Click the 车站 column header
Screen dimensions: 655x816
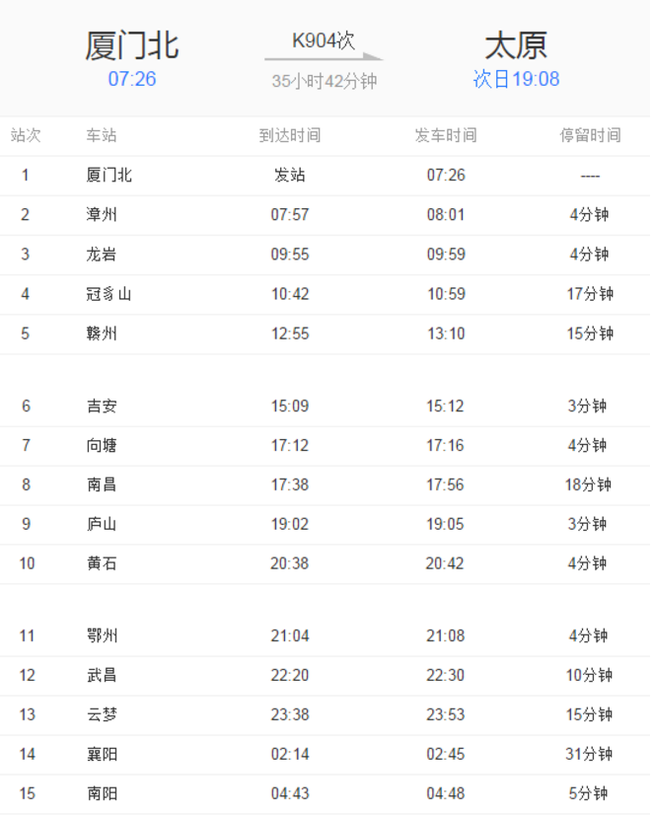[x=102, y=135]
